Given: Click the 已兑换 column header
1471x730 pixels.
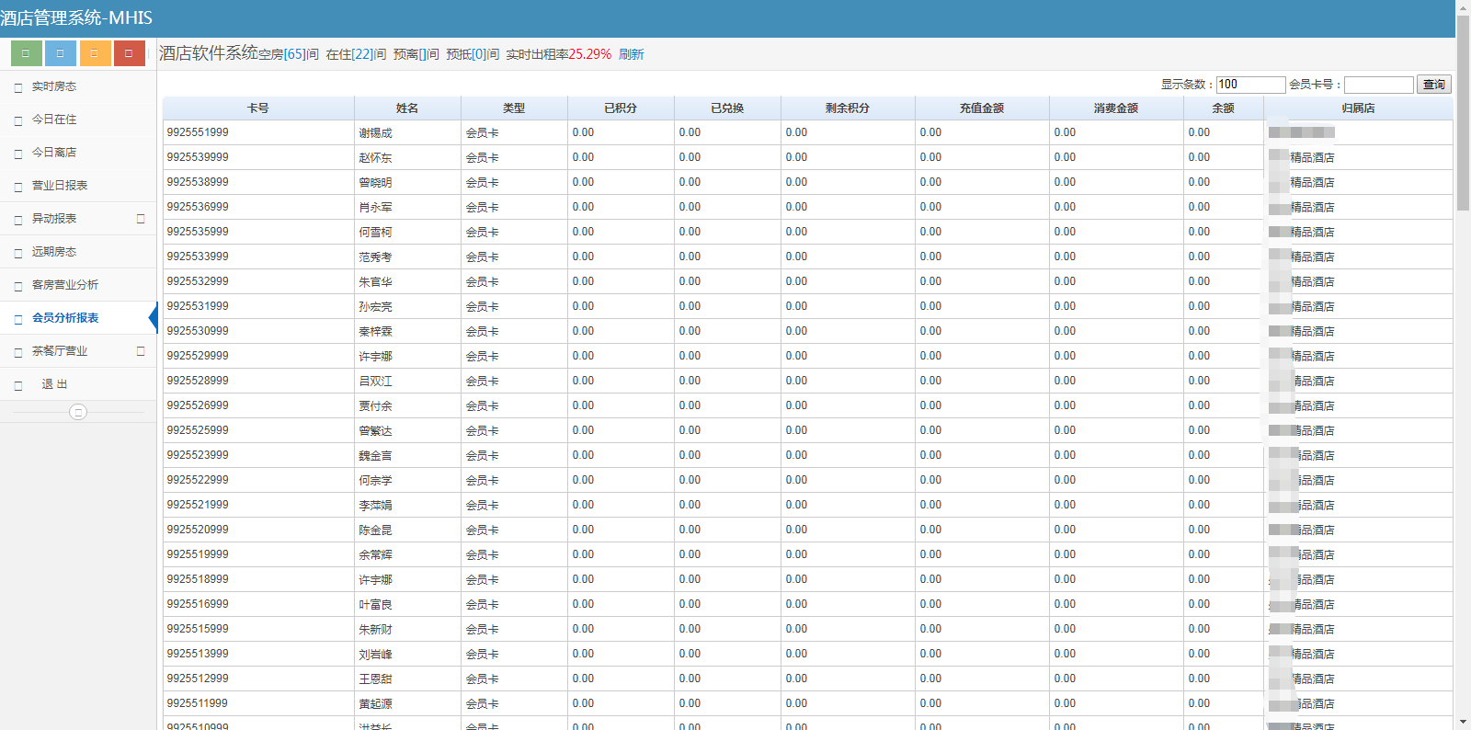Looking at the screenshot, I should pyautogui.click(x=727, y=108).
